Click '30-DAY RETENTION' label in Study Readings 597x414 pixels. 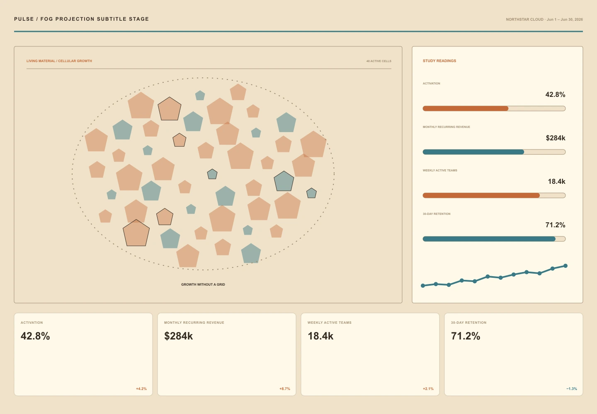[x=437, y=214]
